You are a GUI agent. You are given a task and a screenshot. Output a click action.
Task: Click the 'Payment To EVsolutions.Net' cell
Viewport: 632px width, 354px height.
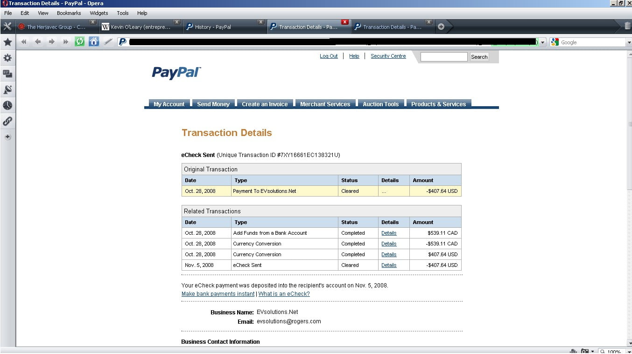(x=284, y=191)
